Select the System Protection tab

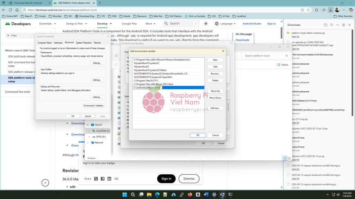point(84,42)
